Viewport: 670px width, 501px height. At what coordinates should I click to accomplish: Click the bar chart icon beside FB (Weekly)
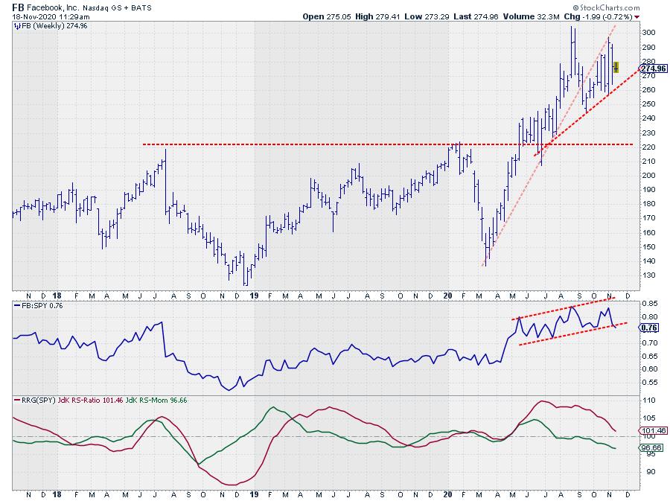click(x=16, y=25)
